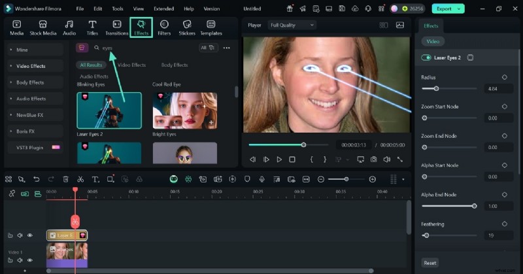Open the Titles tab
523x274 pixels.
[x=92, y=27]
